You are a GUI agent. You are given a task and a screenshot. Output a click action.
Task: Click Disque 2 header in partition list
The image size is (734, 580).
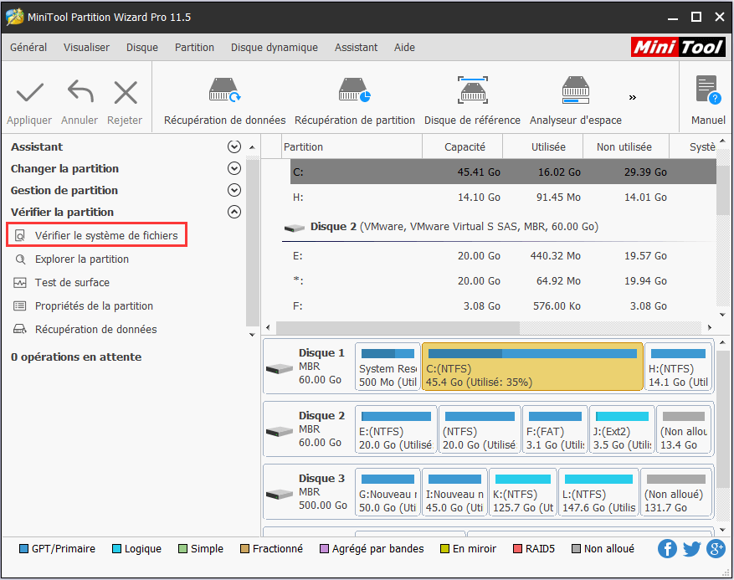[440, 227]
